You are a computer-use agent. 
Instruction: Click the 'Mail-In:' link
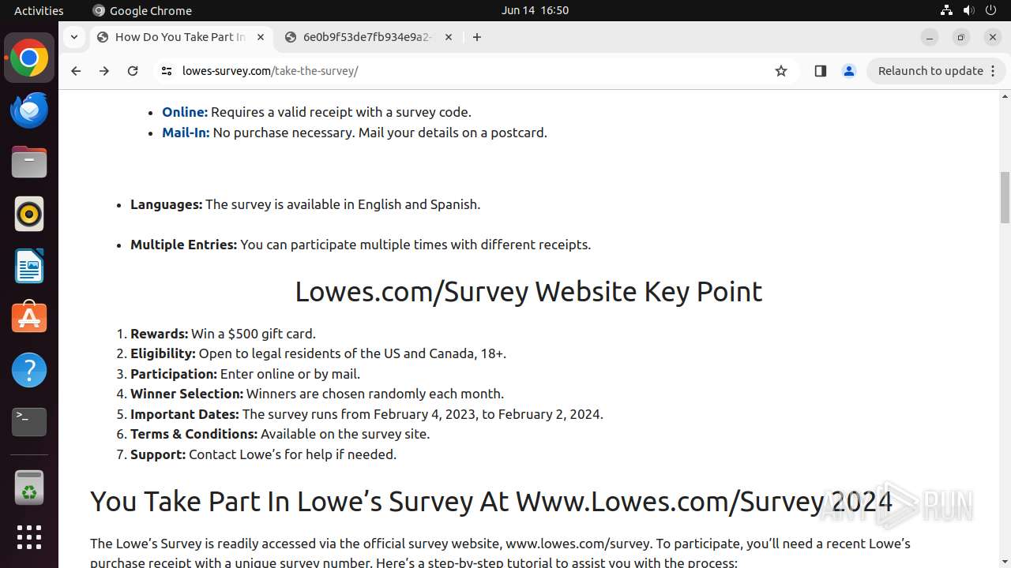[186, 133]
